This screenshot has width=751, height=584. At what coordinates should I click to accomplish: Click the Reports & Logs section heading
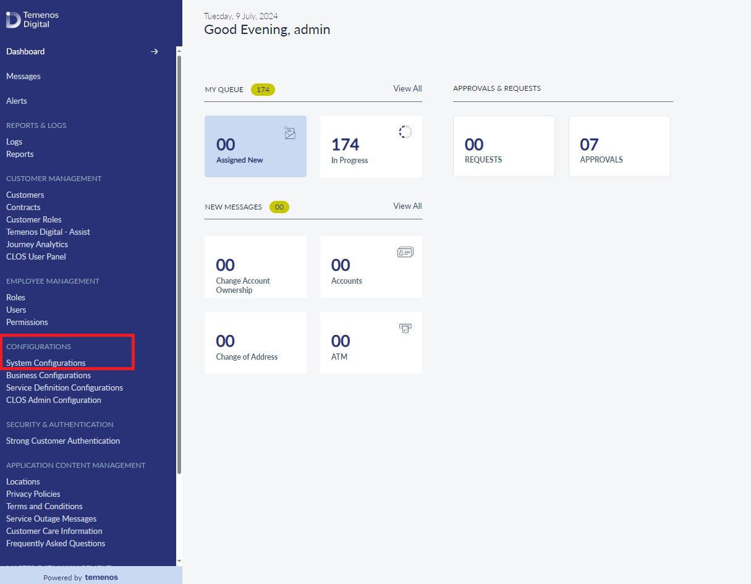pos(36,125)
